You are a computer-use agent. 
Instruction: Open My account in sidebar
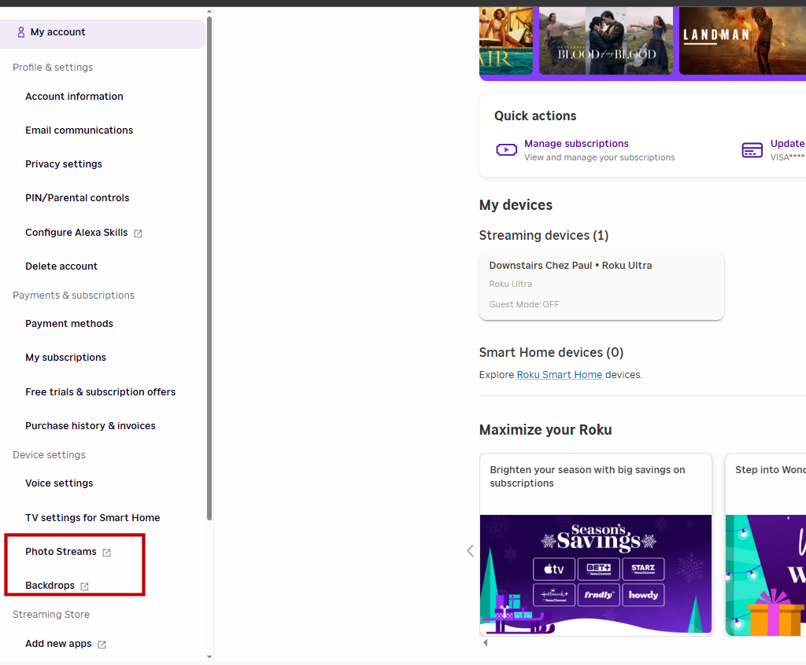(x=102, y=34)
